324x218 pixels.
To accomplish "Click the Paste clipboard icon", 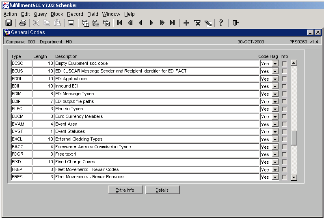I will click(57, 23).
